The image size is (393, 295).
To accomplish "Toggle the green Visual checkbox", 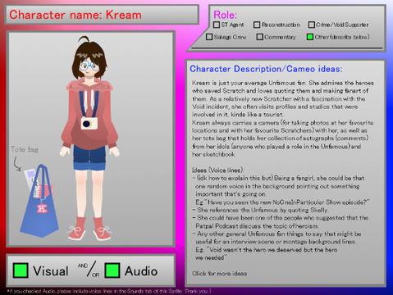I will (21, 270).
